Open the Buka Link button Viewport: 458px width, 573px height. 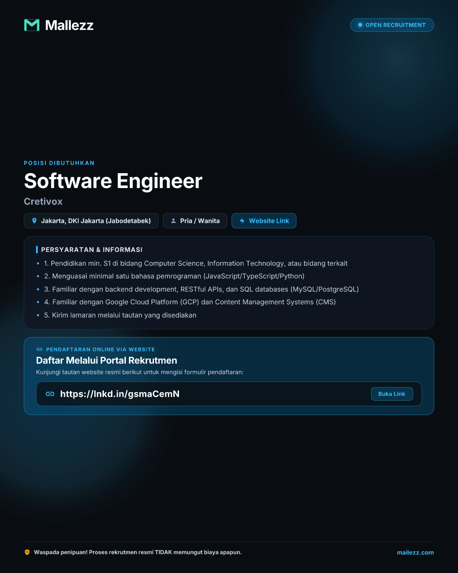(392, 394)
